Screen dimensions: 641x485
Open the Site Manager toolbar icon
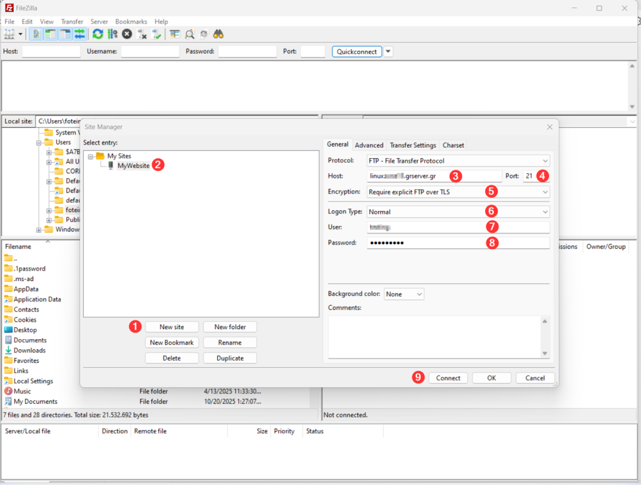(9, 34)
